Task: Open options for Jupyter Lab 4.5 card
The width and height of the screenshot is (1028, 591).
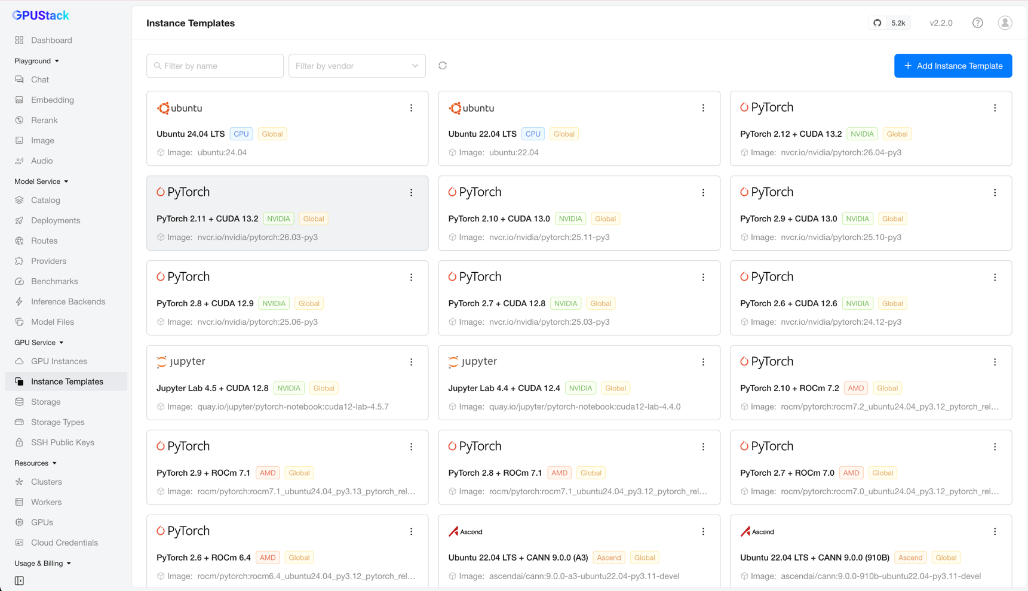Action: (411, 362)
